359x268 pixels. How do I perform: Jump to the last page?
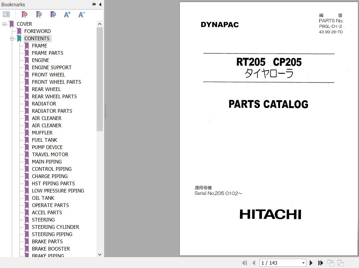pyautogui.click(x=320, y=263)
